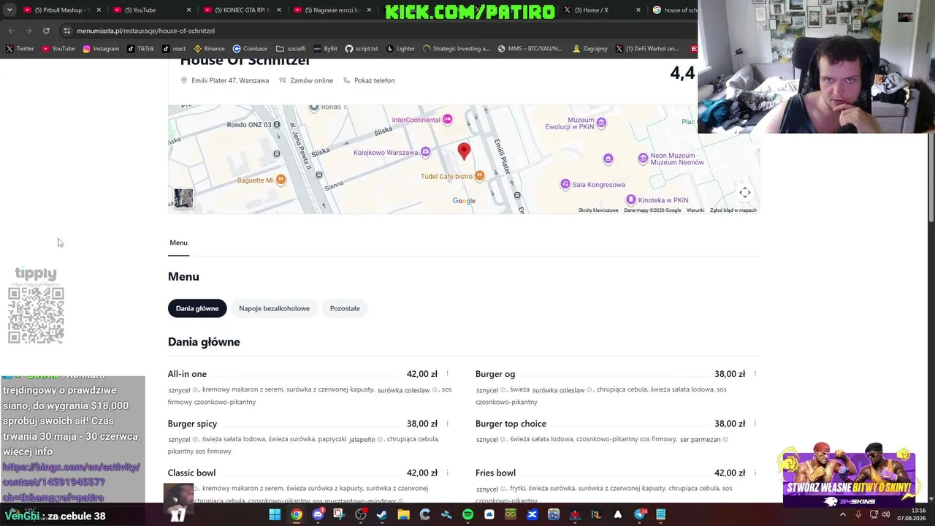Open Skróty klawiszowe on the map
This screenshot has height=526, width=935.
tap(598, 210)
